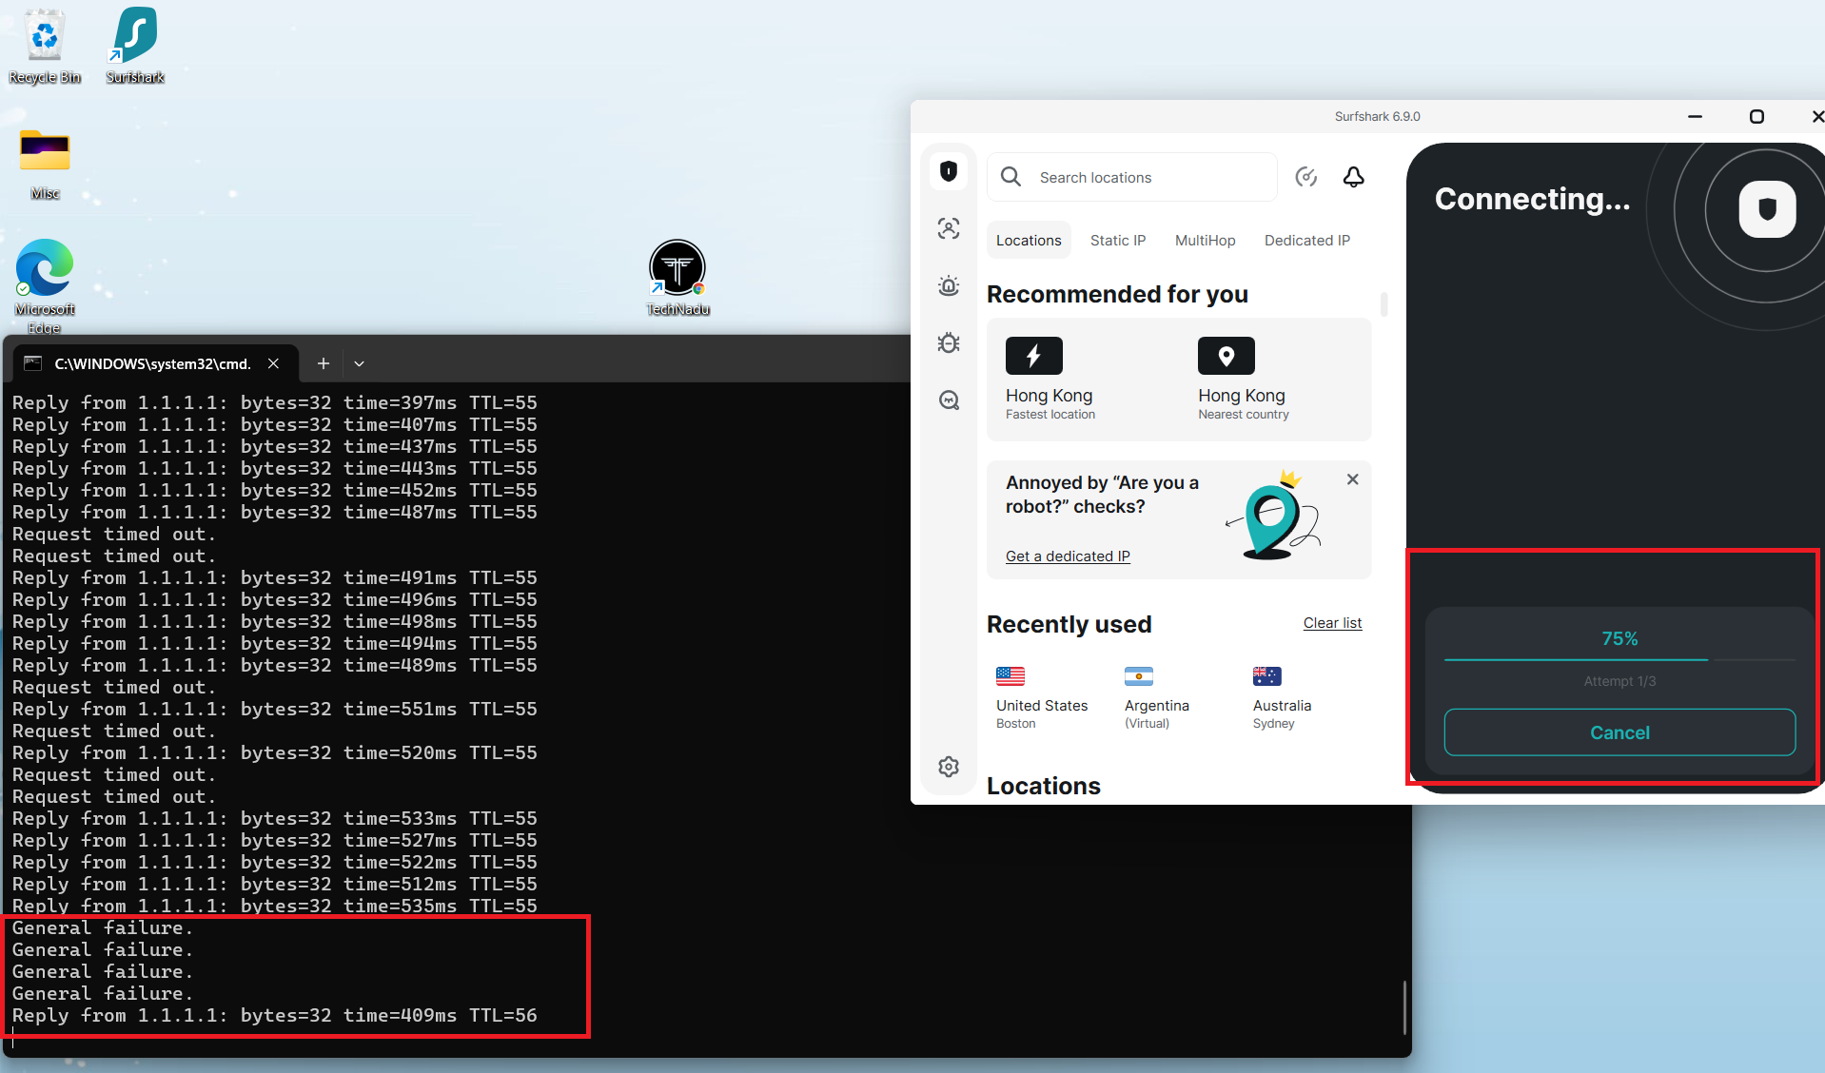Click the Get a dedicated IP link
Viewport: 1825px width, 1073px height.
[1068, 556]
